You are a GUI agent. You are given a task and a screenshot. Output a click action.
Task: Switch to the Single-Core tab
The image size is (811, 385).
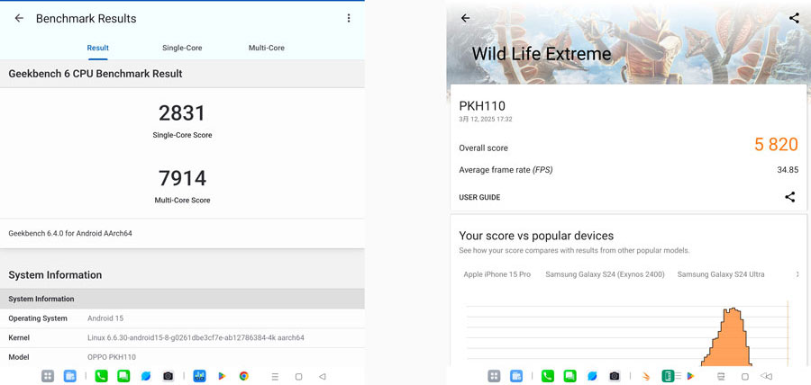(x=182, y=48)
